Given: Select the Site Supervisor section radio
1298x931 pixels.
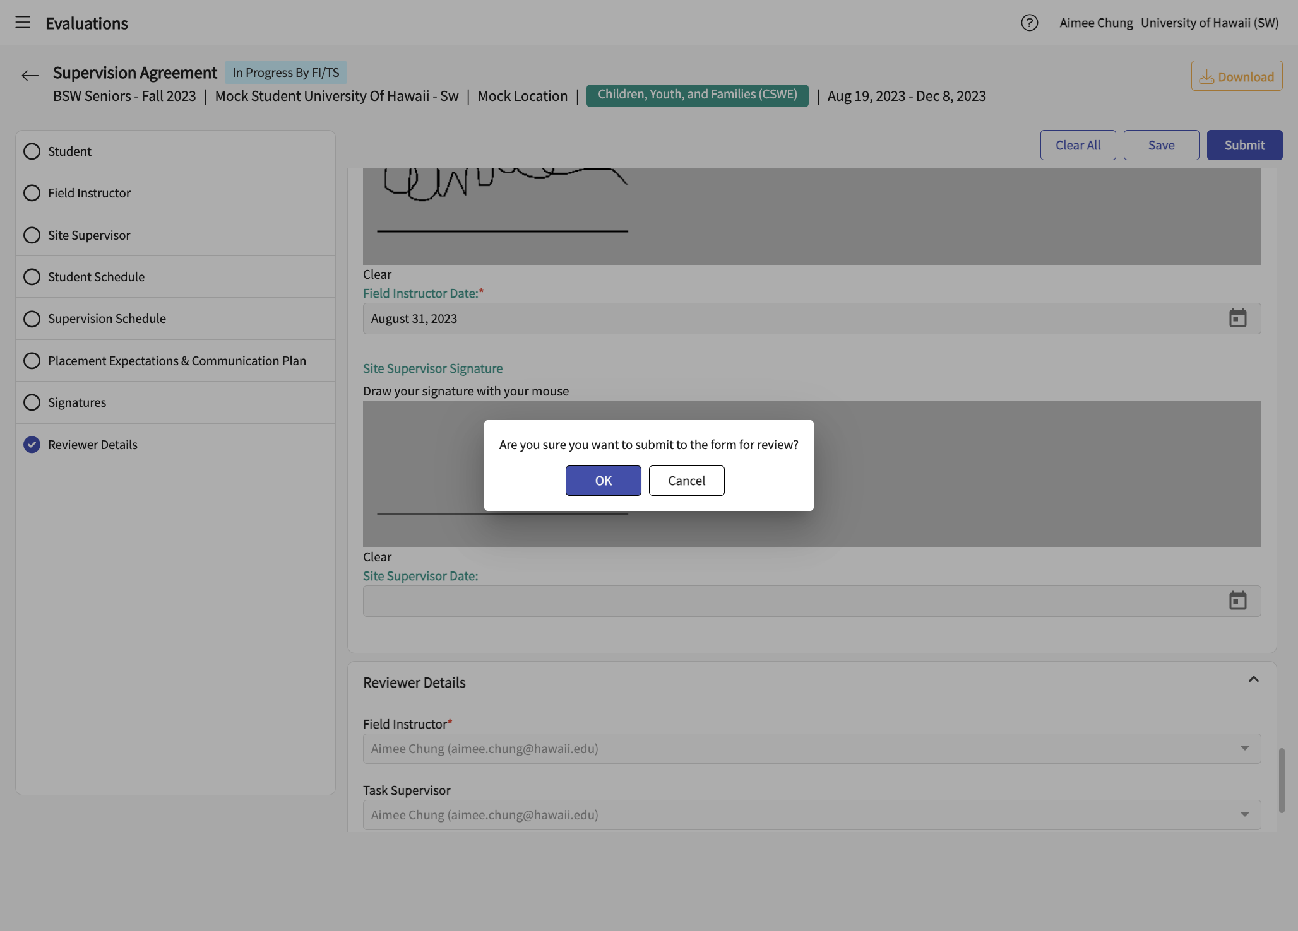Looking at the screenshot, I should pyautogui.click(x=32, y=235).
